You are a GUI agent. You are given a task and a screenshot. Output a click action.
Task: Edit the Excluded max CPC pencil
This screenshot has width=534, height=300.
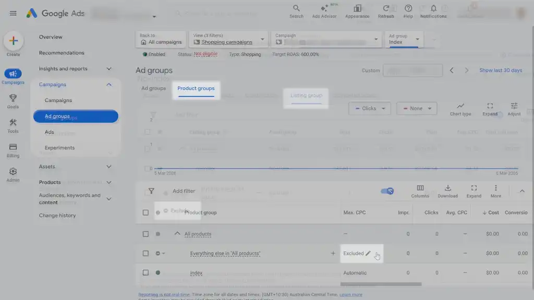368,254
